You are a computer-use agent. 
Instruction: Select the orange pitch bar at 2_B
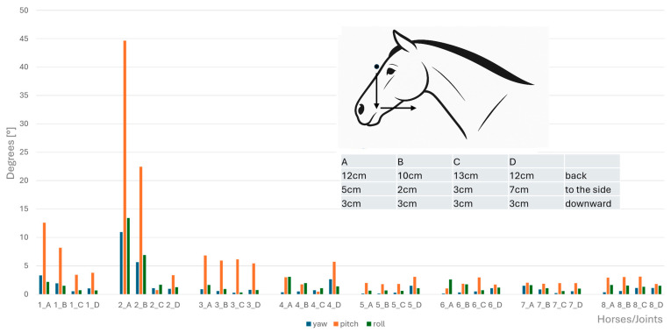point(141,230)
